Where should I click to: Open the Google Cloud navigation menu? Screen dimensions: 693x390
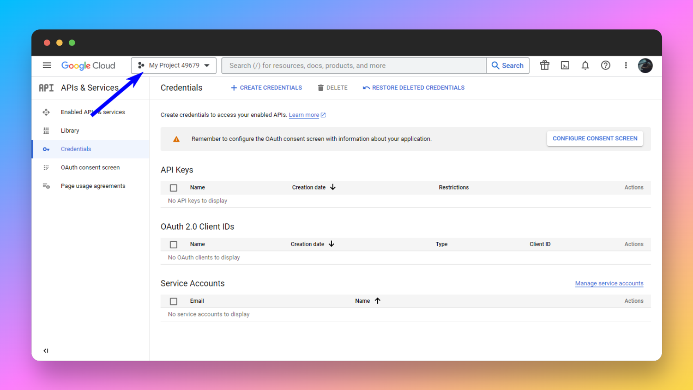click(x=47, y=65)
